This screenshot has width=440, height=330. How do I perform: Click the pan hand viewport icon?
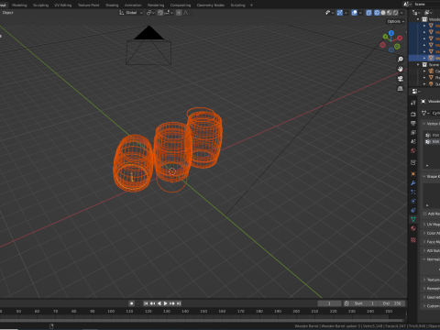tap(401, 69)
